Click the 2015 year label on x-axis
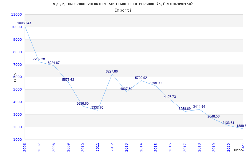 click(x=156, y=147)
